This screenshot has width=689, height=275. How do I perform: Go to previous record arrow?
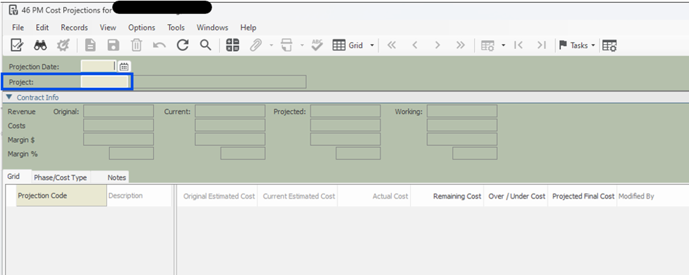pos(414,45)
